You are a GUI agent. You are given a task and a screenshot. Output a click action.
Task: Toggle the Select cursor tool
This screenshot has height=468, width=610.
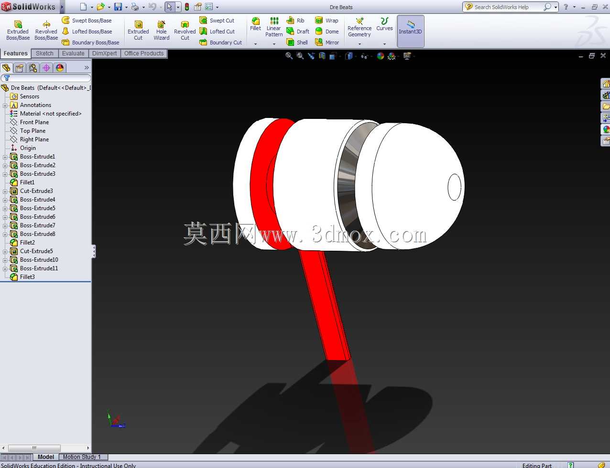[169, 7]
